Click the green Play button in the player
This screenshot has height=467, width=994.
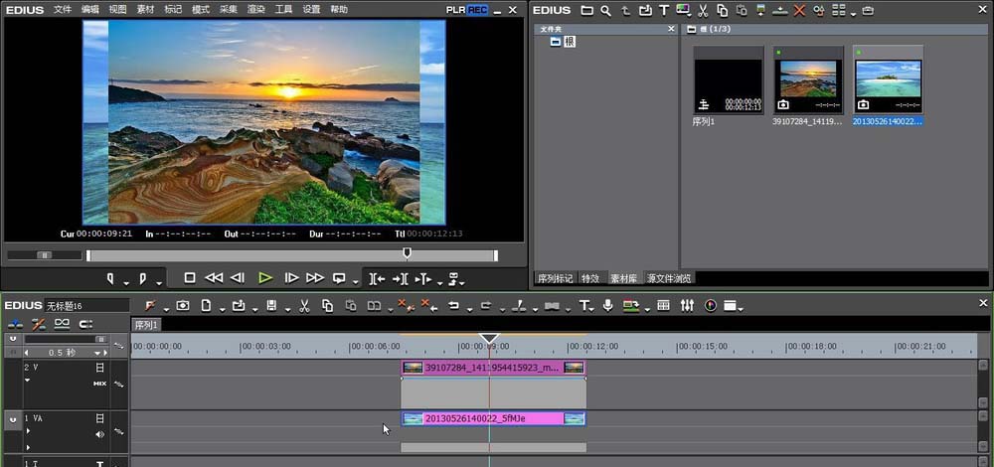(265, 278)
